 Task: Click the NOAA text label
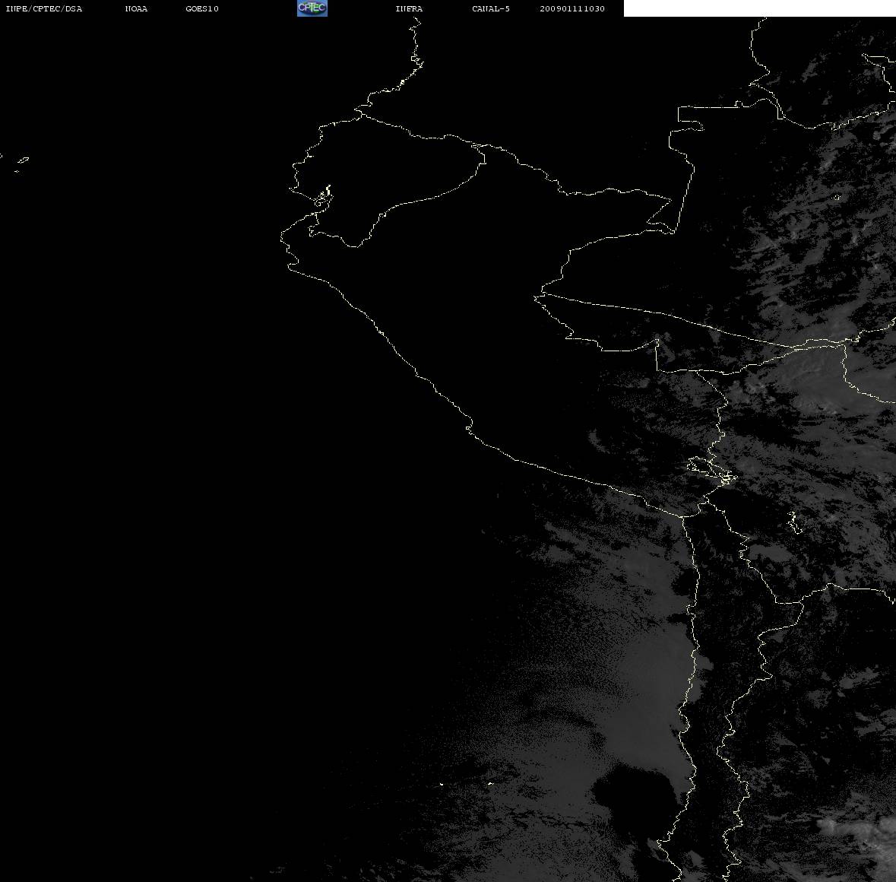pos(136,8)
